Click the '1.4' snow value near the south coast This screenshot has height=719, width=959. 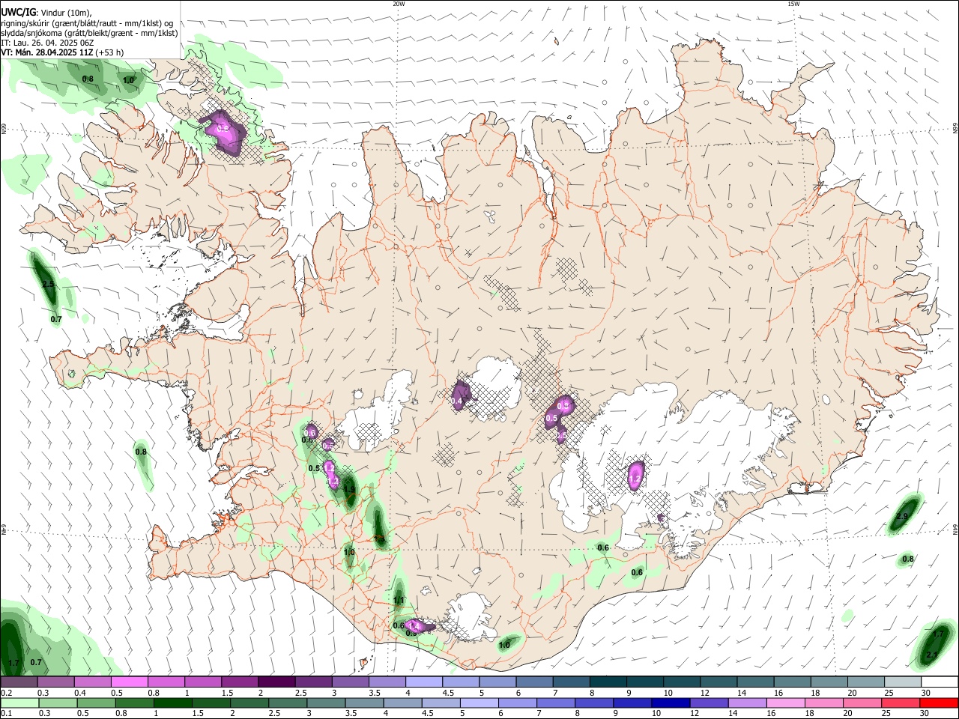[x=415, y=625]
